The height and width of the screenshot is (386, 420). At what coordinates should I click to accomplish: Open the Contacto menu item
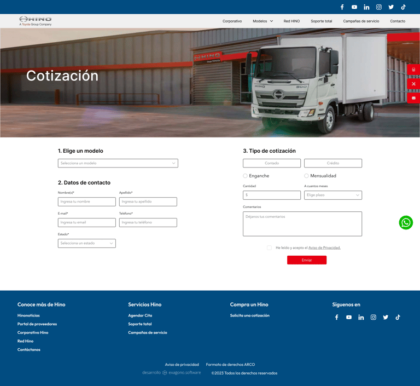tap(398, 21)
